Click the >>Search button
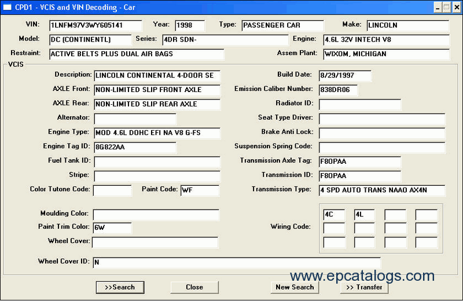The height and width of the screenshot is (301, 463). (x=120, y=287)
